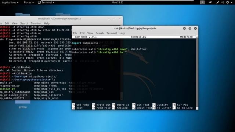Click the volume speaker icon
Image resolution: width=235 pixels, height=132 pixels.
(x=223, y=3)
